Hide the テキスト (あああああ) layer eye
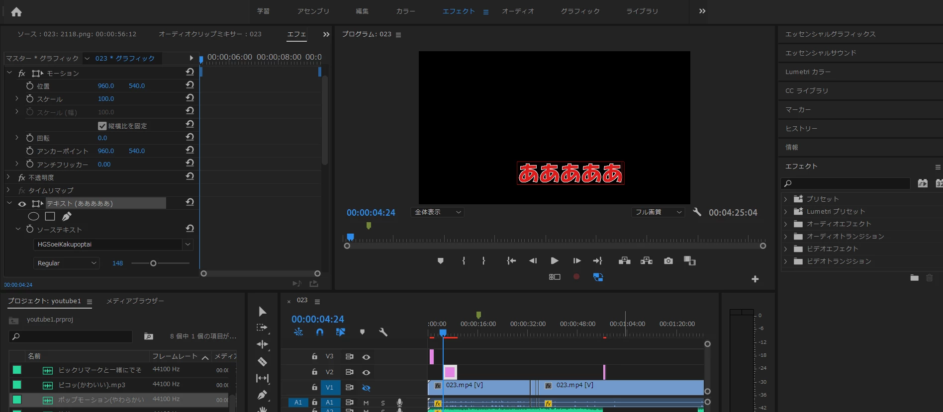The width and height of the screenshot is (943, 412). (x=22, y=204)
